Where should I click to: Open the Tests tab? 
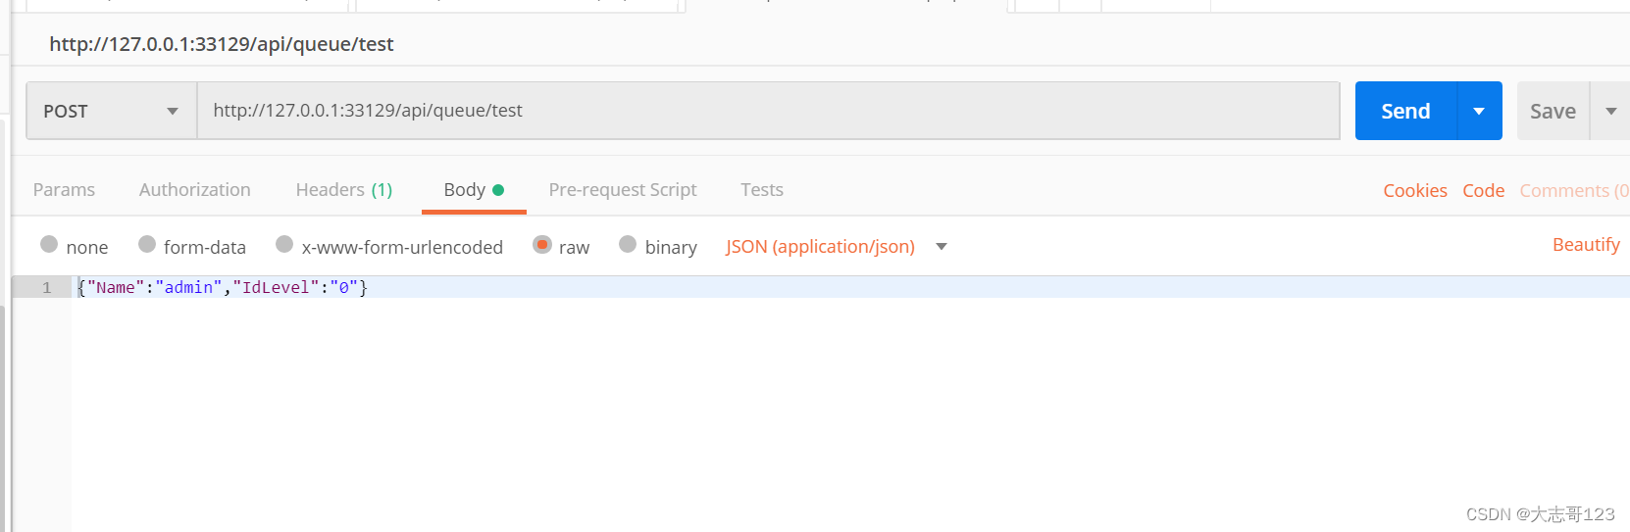point(762,190)
